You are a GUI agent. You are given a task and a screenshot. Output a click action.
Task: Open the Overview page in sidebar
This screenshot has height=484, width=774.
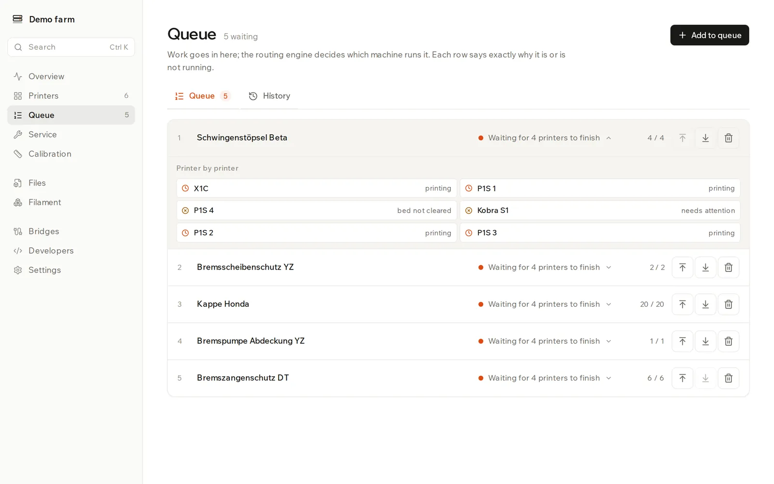[71, 76]
